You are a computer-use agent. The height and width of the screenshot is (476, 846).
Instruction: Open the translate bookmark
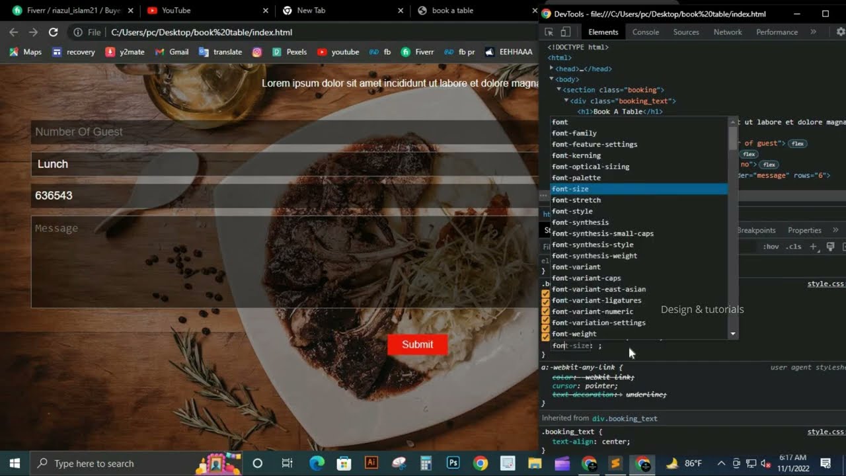pos(221,52)
